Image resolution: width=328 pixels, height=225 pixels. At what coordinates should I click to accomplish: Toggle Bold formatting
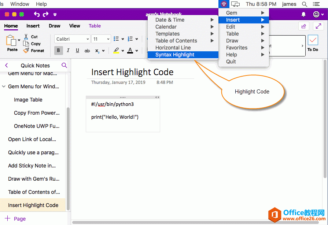pos(58,51)
